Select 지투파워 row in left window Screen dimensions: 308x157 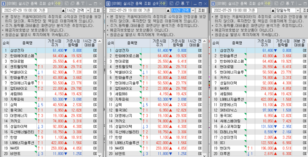click(50, 99)
